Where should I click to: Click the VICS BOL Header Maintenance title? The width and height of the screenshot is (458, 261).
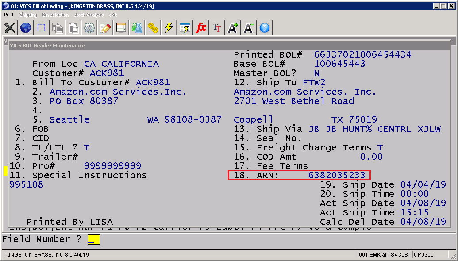coord(47,46)
